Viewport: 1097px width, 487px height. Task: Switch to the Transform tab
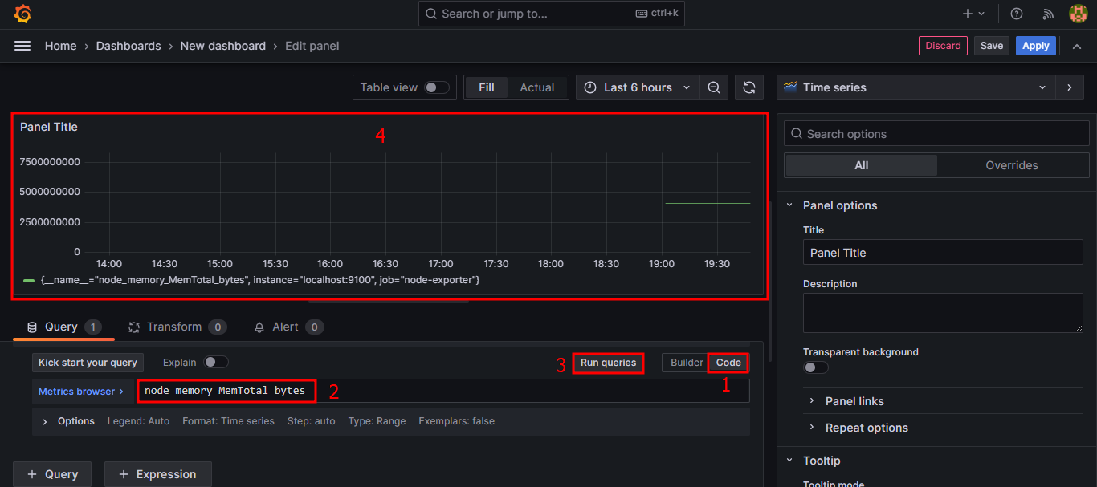point(175,327)
